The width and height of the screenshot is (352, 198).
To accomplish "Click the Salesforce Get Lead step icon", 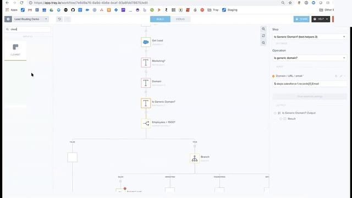I will point(146,42).
